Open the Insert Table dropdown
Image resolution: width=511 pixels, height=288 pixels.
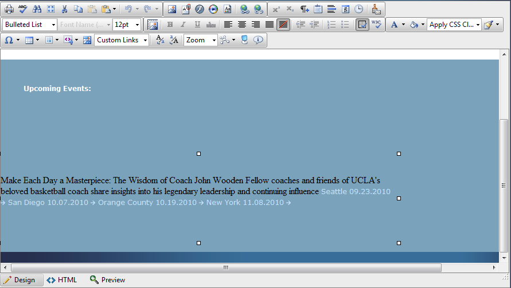(x=32, y=40)
